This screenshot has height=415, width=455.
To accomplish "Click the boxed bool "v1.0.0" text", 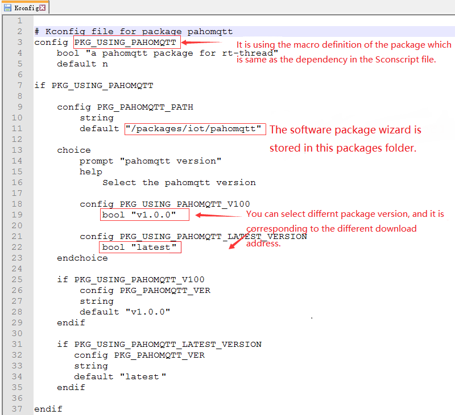I will click(x=139, y=215).
